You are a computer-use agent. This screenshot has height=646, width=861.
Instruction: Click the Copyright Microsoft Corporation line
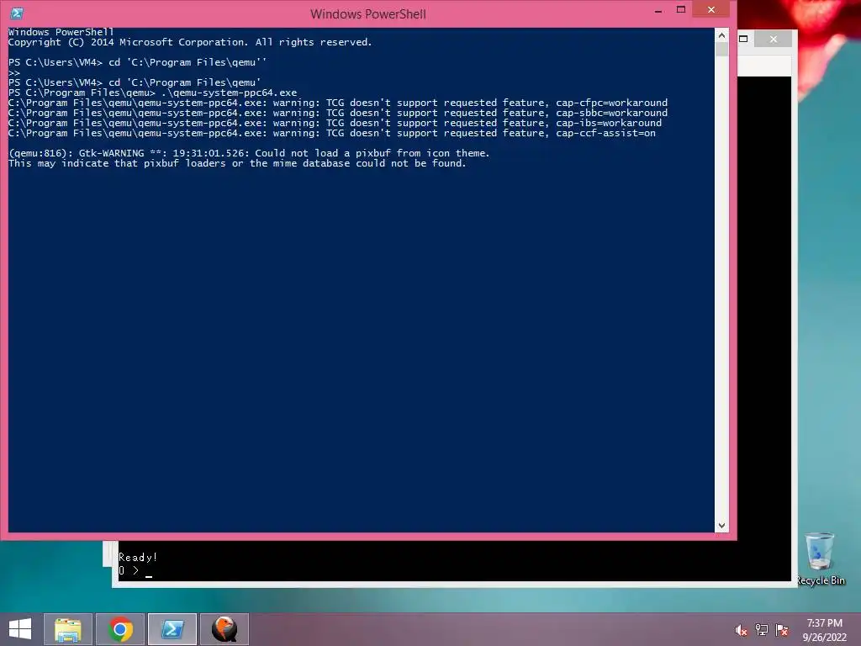[x=190, y=42]
